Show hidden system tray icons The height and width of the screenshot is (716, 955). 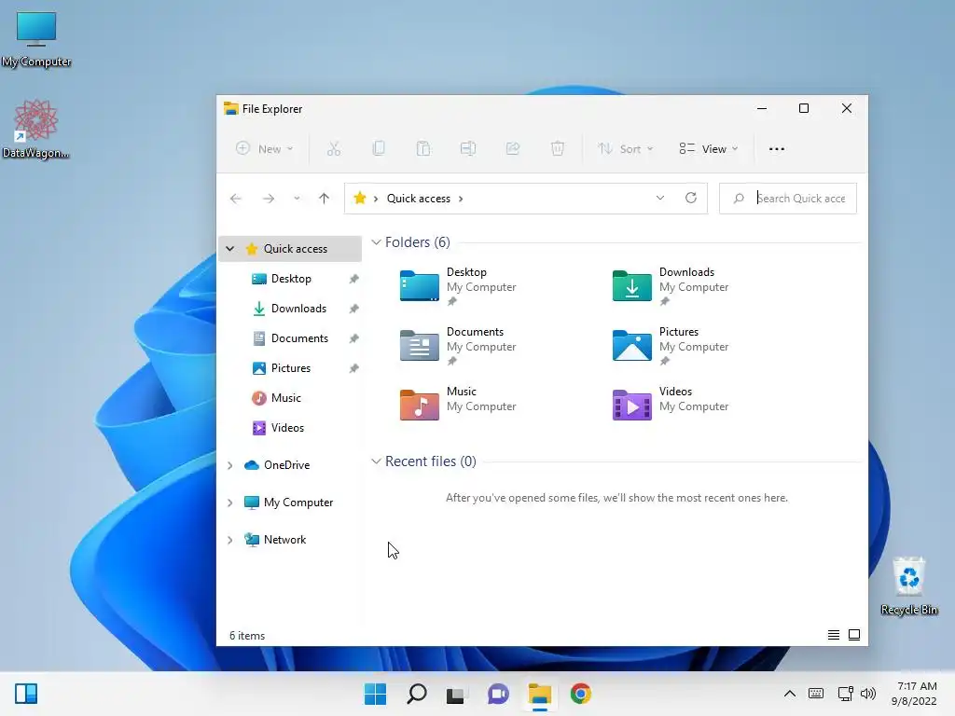point(789,694)
